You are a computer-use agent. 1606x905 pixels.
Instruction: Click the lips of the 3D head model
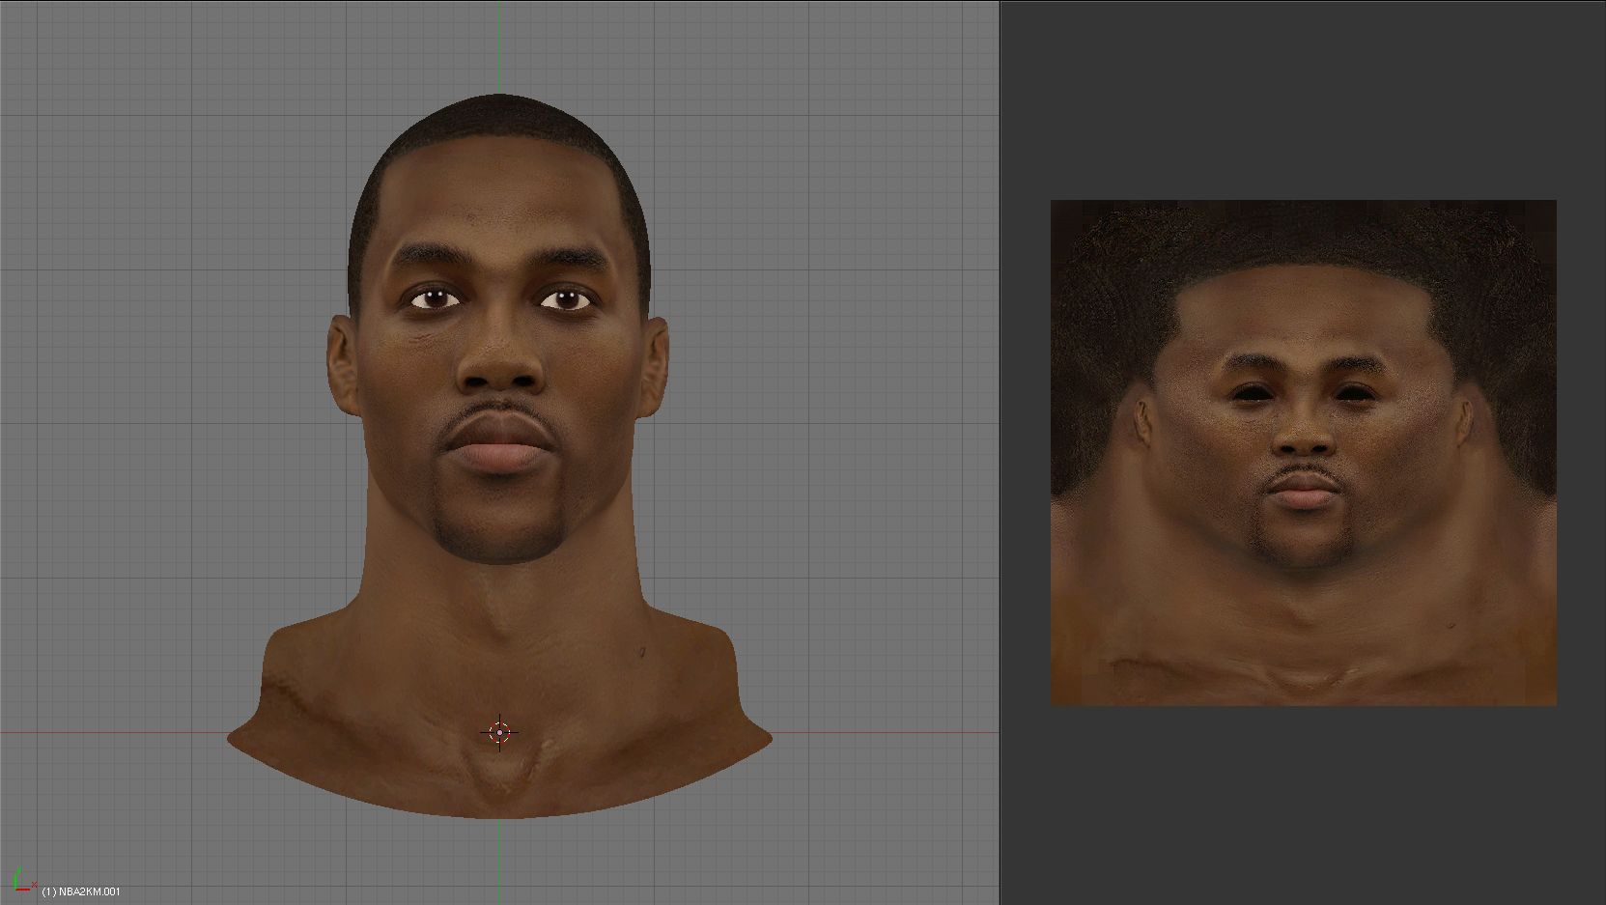coord(499,449)
